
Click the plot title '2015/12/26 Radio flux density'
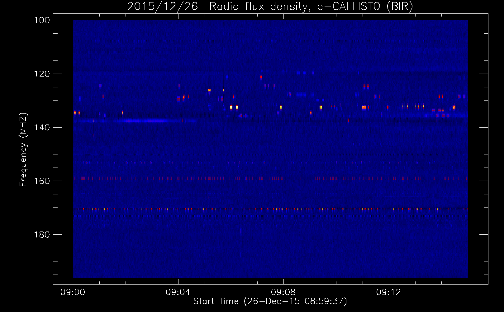click(x=270, y=7)
